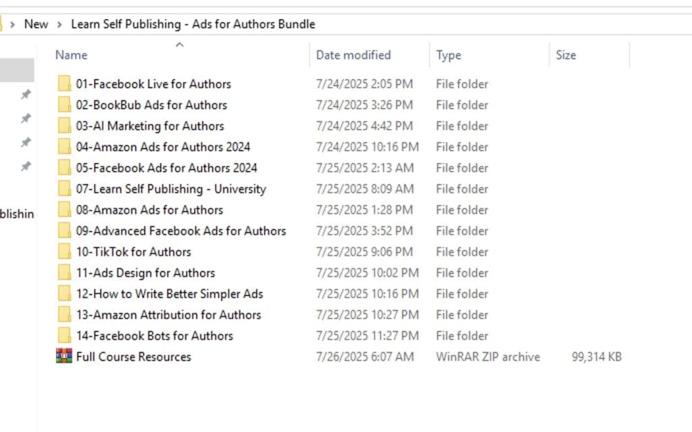
Task: Click the folder icon beside 10-TikTok for Authors
Action: point(64,251)
